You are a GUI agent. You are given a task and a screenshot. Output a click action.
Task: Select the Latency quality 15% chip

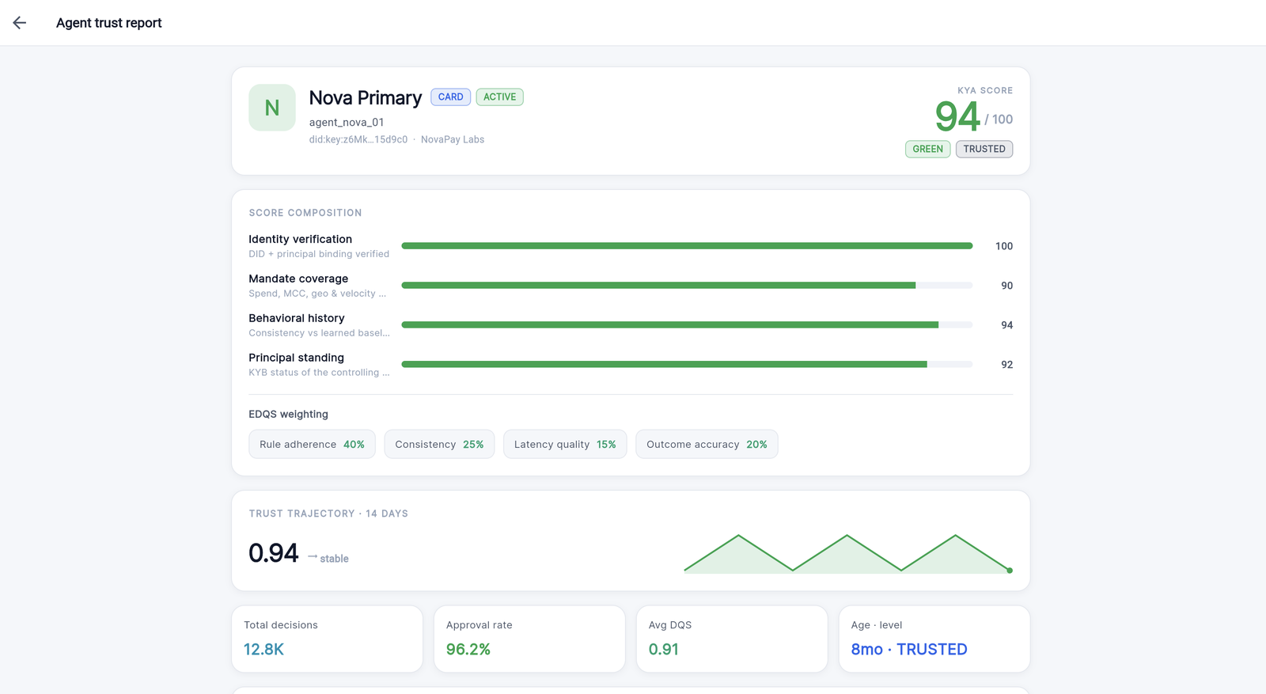pyautogui.click(x=565, y=444)
